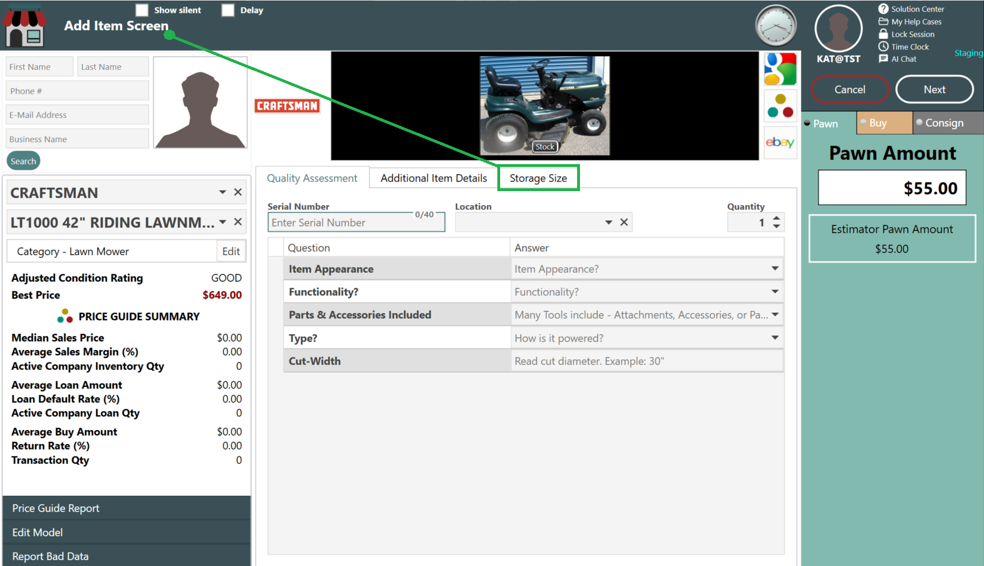The image size is (984, 566).
Task: Click the Pawn Amount $55.00 field
Action: (x=892, y=188)
